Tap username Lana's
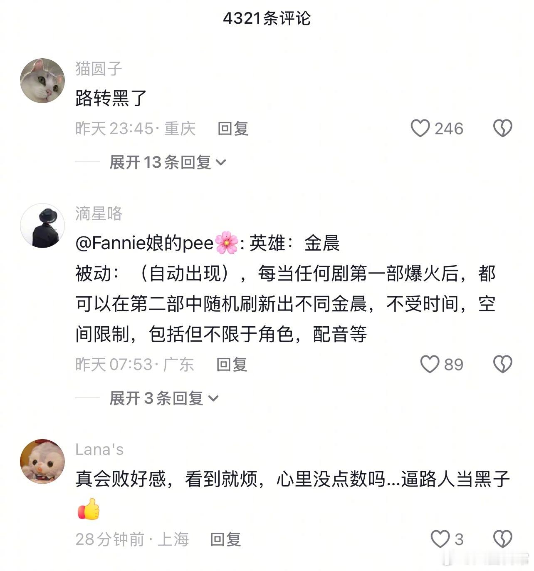534x571 pixels. point(99,449)
